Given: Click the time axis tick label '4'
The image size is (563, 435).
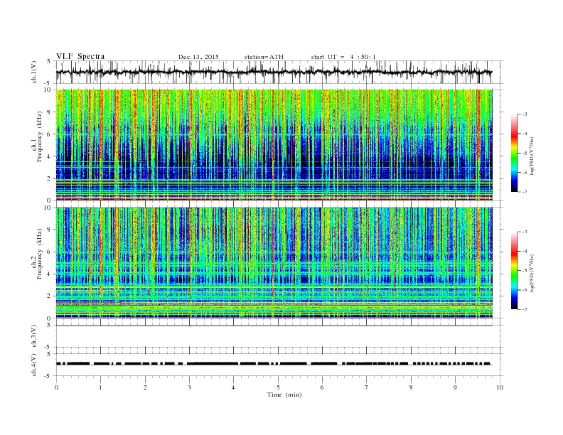Looking at the screenshot, I should coord(233,387).
